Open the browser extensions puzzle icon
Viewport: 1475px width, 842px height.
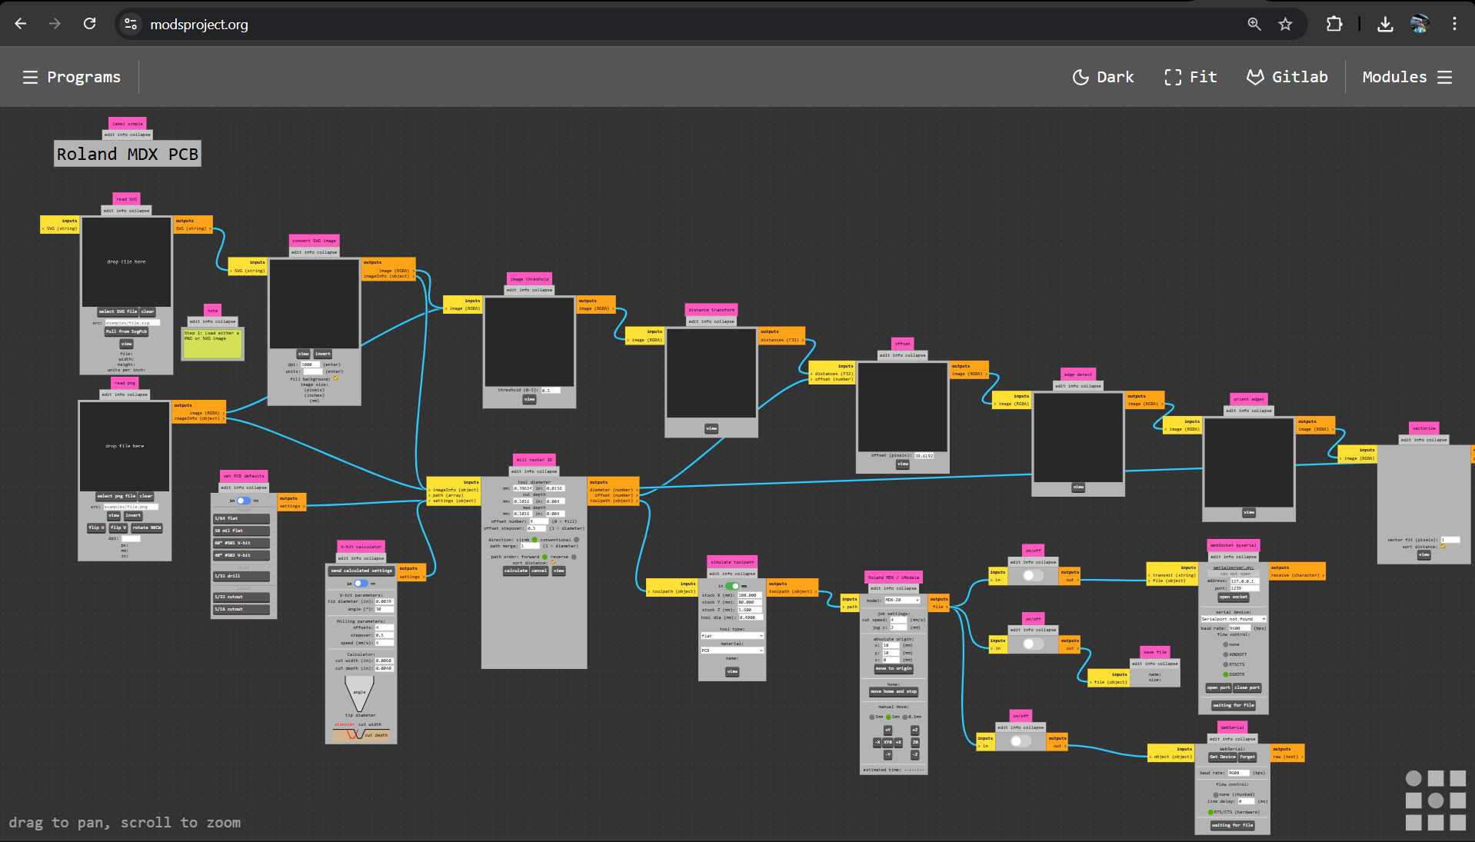tap(1334, 24)
